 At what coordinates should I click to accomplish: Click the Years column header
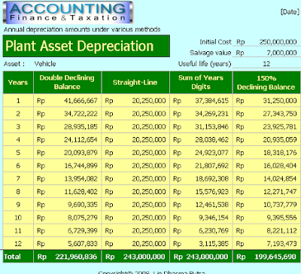(18, 83)
